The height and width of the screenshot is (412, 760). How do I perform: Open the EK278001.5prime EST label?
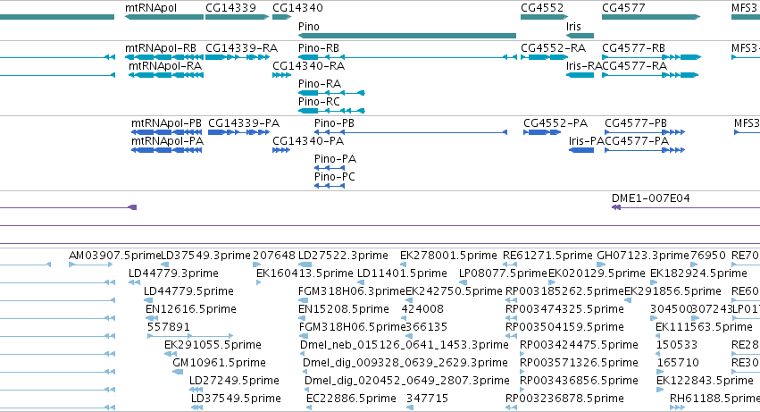448,256
